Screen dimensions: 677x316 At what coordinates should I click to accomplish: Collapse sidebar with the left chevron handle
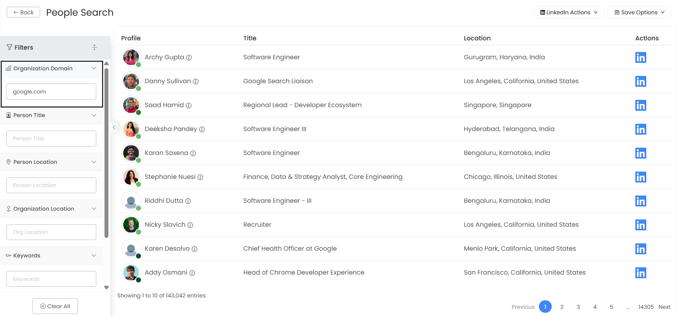click(114, 127)
